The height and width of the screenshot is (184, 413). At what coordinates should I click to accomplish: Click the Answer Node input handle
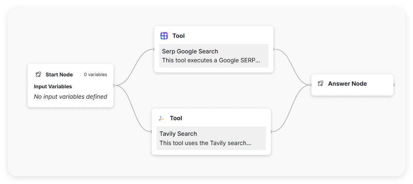(311, 85)
